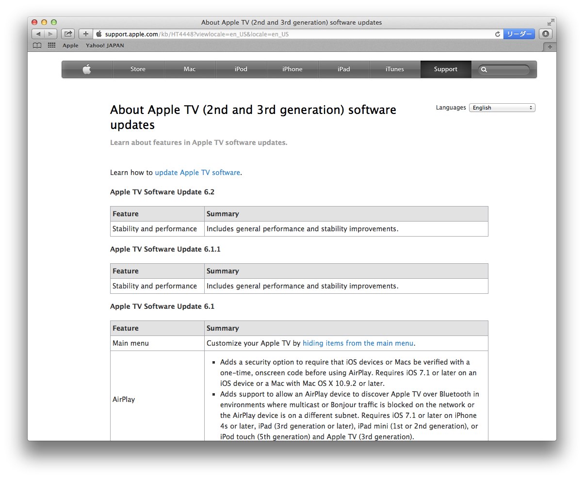Image resolution: width=584 pixels, height=479 pixels.
Task: Click the Apple TV Software Update 6.1.1 heading
Action: [x=165, y=249]
